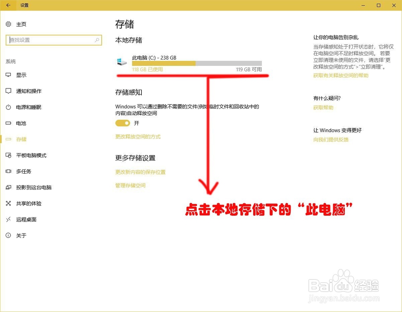
Task: Click the 更多存储设置 heading
Action: click(x=135, y=158)
